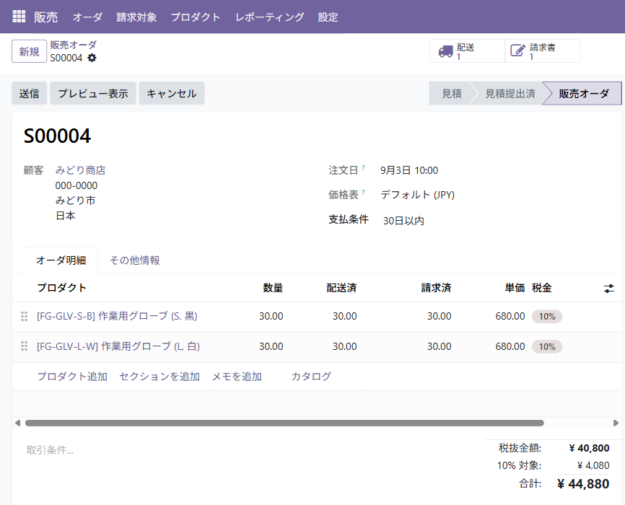Click the 数量 column header
This screenshot has height=505, width=625.
click(x=273, y=288)
